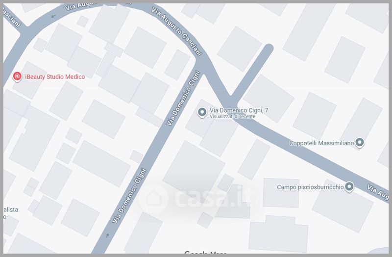The height and width of the screenshot is (257, 392).
Task: Click the Google Maps attribution text
Action: 205,253
